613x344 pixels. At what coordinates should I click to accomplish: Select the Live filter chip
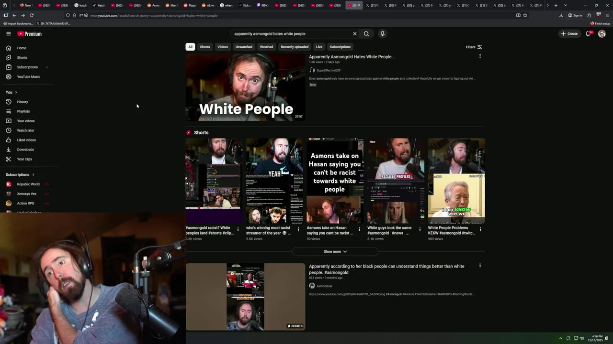(x=319, y=47)
